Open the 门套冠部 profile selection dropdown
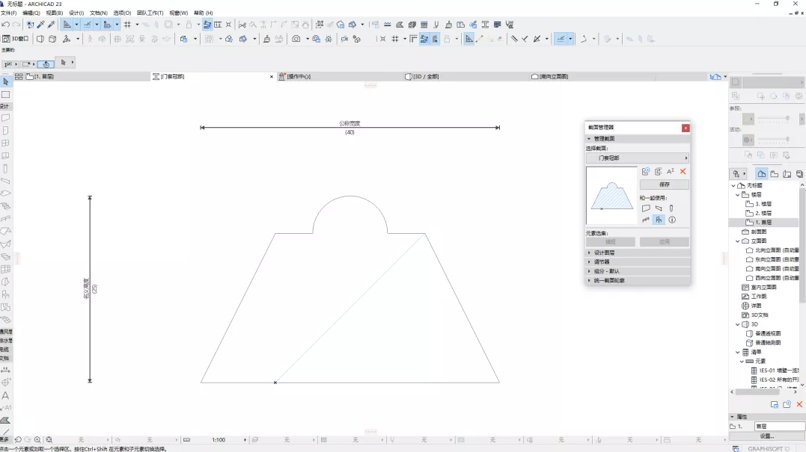The width and height of the screenshot is (806, 452). 638,158
